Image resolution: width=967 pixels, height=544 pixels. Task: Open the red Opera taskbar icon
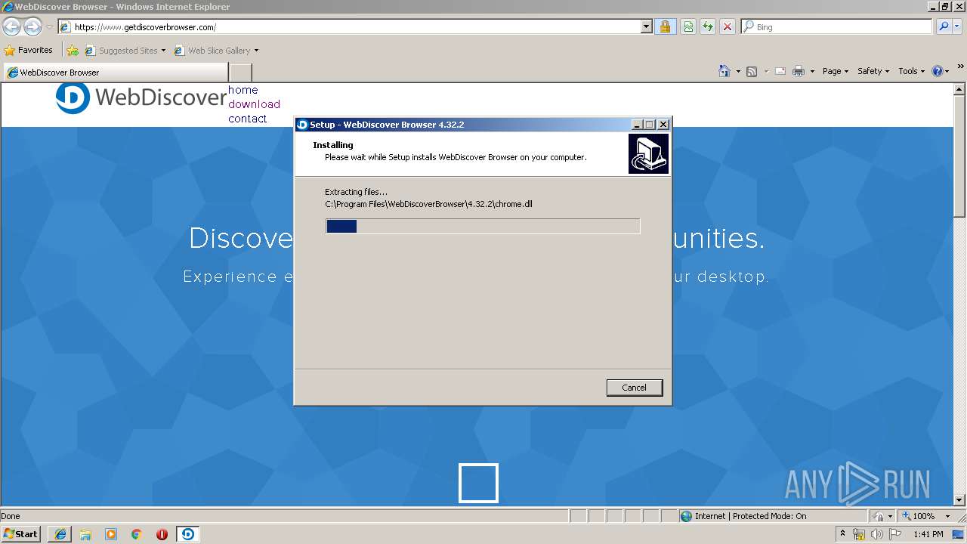[x=162, y=534]
